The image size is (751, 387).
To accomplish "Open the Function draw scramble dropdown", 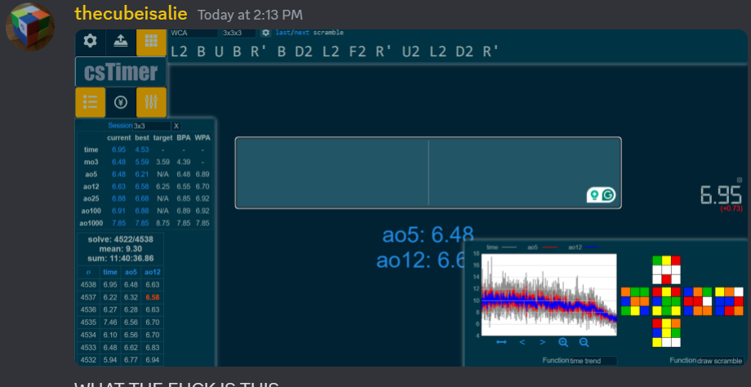I will click(x=720, y=361).
